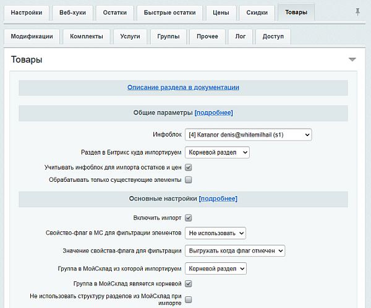371x308 pixels.
Task: Open the Модификации sub-tab
Action: point(32,36)
